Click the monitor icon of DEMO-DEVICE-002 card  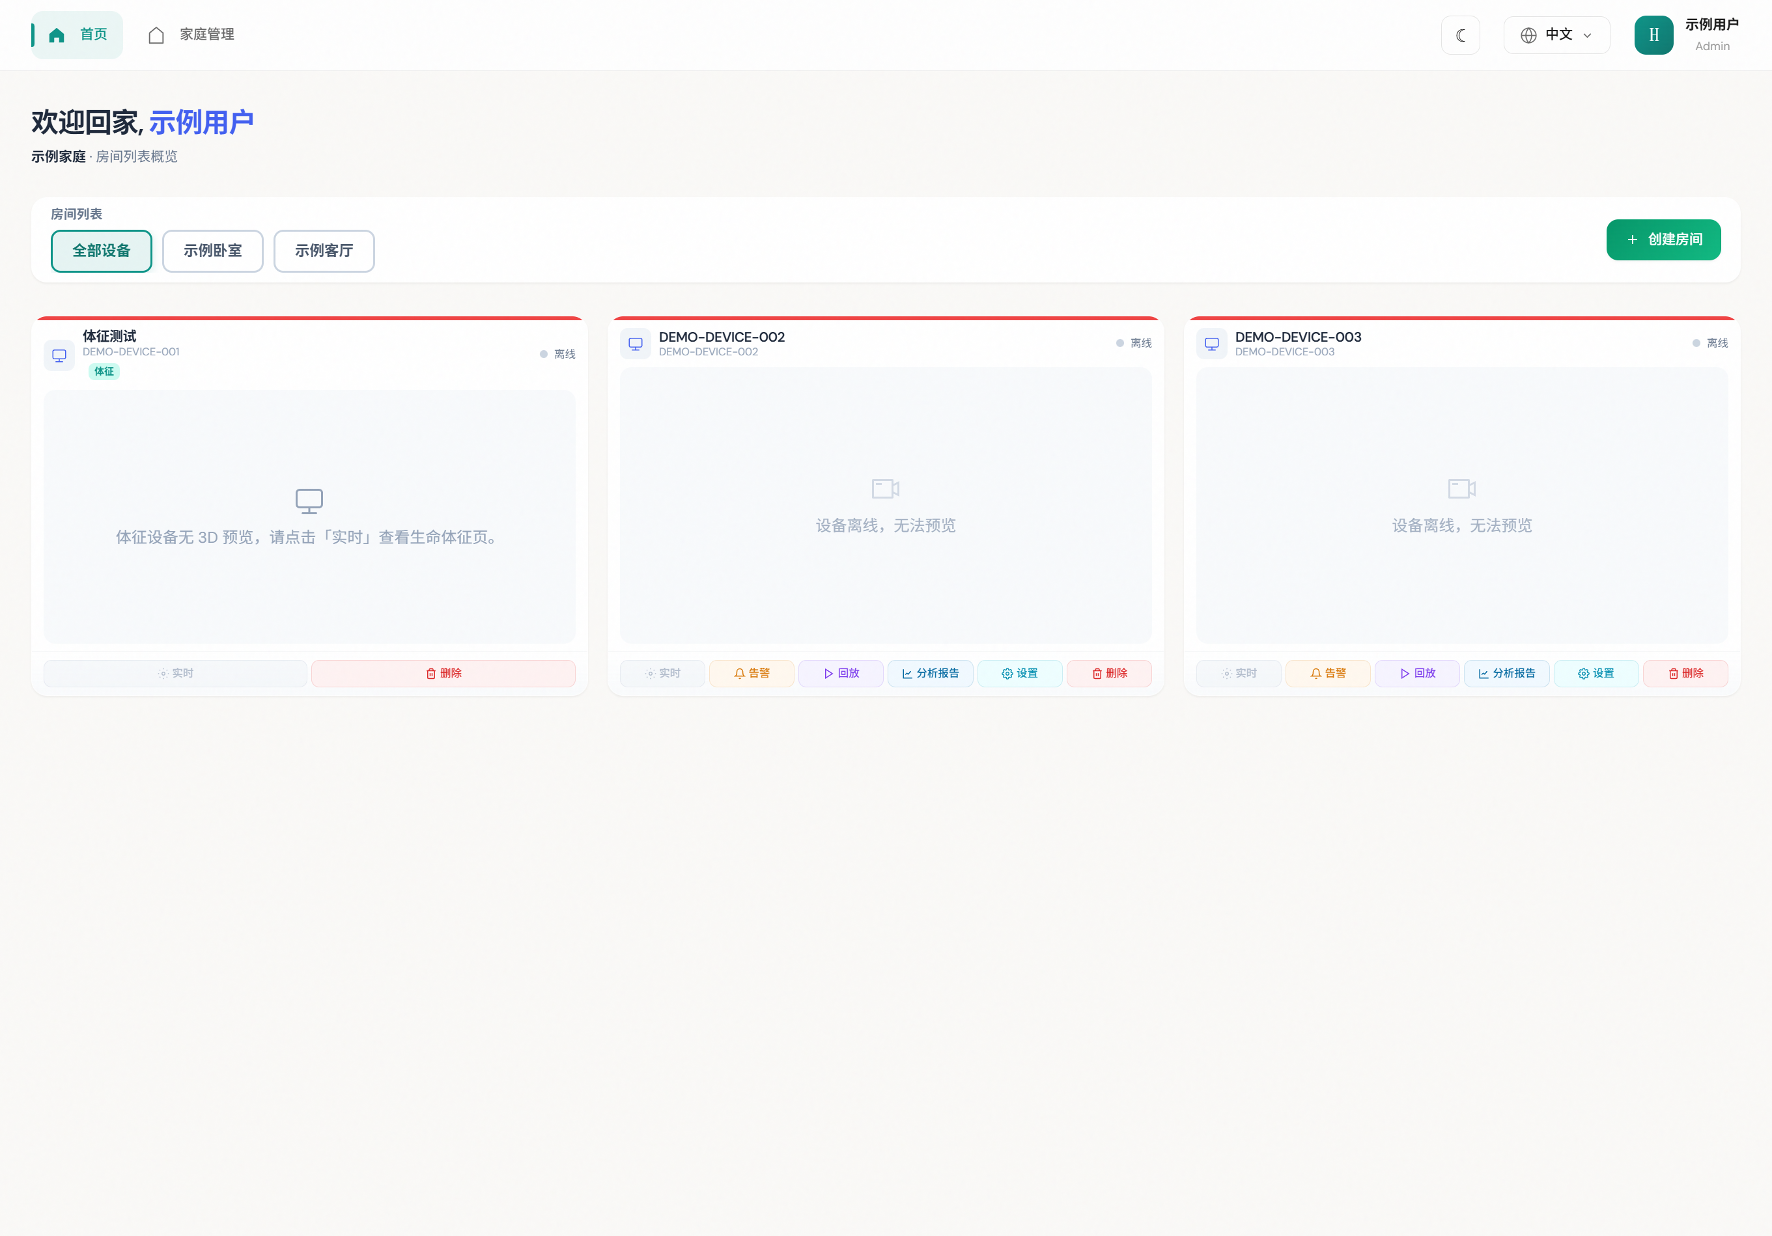click(635, 344)
